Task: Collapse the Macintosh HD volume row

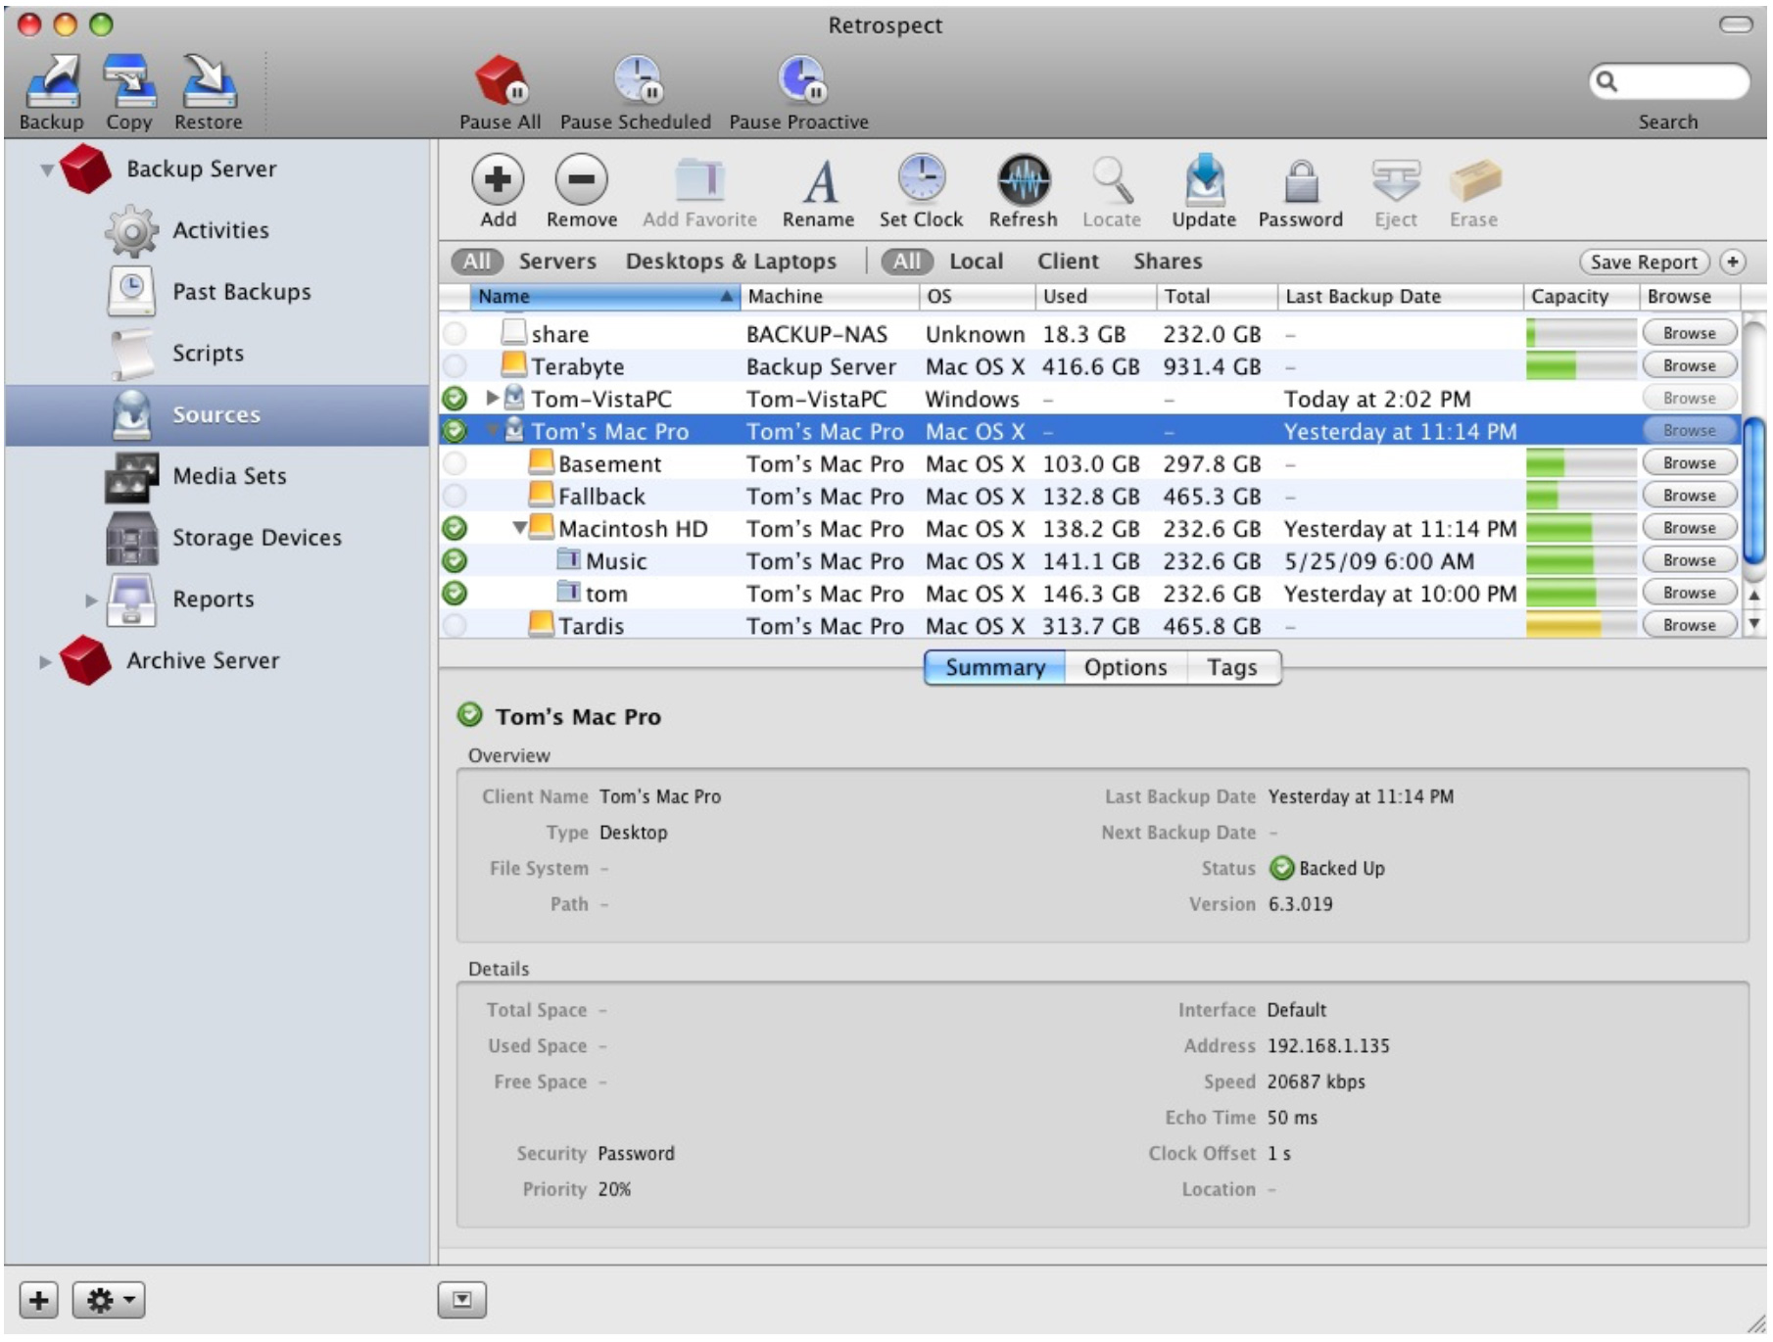Action: [520, 529]
